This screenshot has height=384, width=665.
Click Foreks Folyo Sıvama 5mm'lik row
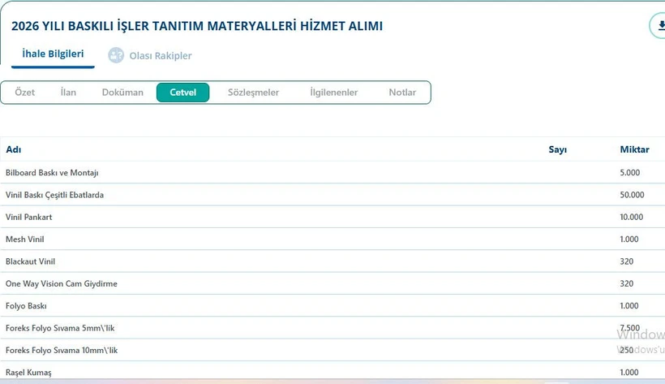pyautogui.click(x=332, y=328)
